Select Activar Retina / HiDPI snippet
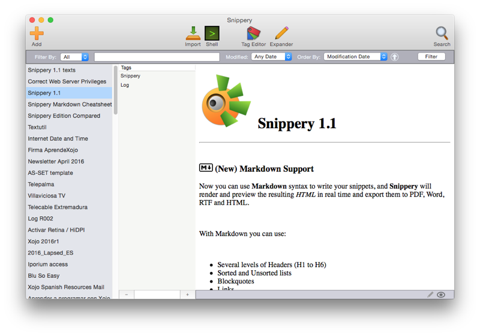The width and height of the screenshot is (480, 336). pos(69,230)
